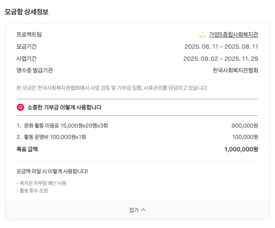Click the 한국사회복지관협회 receipt issuer text
Viewport: 275px width, 228px height.
click(x=236, y=70)
